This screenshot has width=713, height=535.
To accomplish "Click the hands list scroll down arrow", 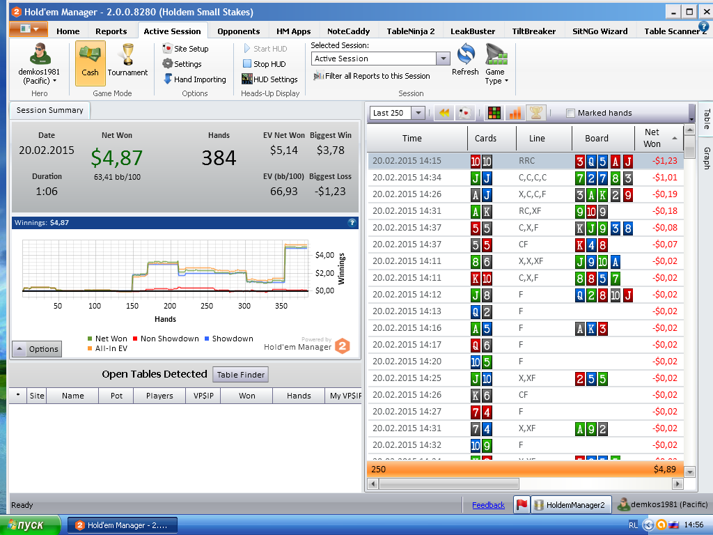I will pyautogui.click(x=690, y=472).
